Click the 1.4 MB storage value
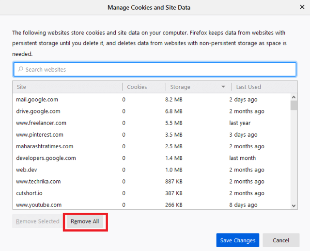Screen dimensions: 310x251 coord(174,158)
